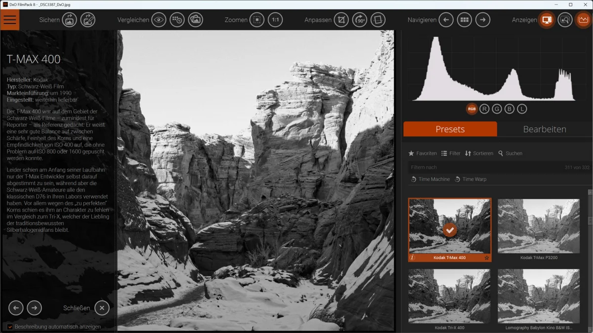593x333 pixels.
Task: Open the Filter options list
Action: tap(451, 153)
